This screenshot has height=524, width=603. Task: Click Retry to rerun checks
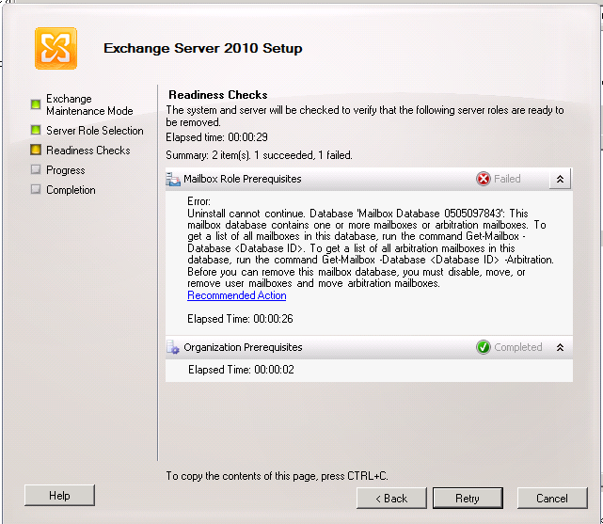coord(468,499)
